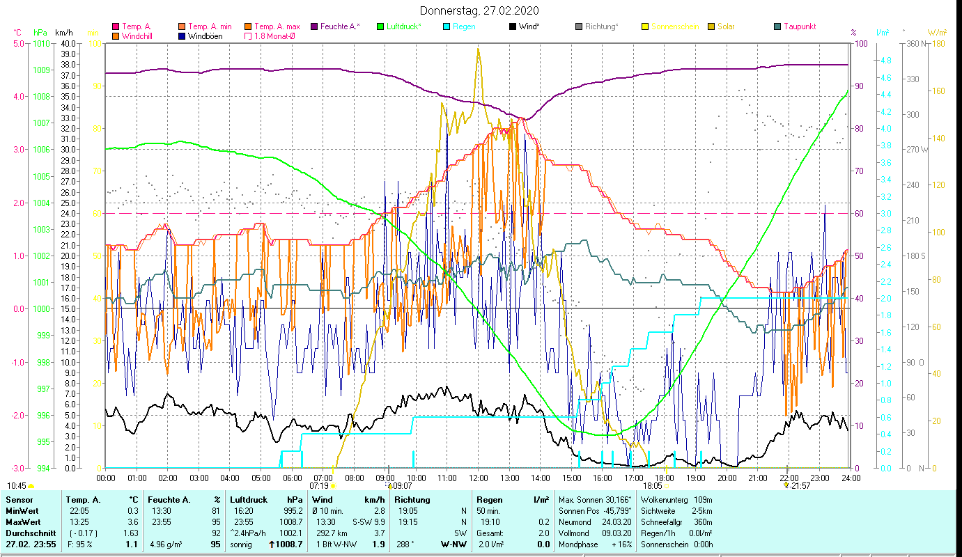Select the Temp. A. max legend label
Image resolution: width=962 pixels, height=557 pixels.
277,26
